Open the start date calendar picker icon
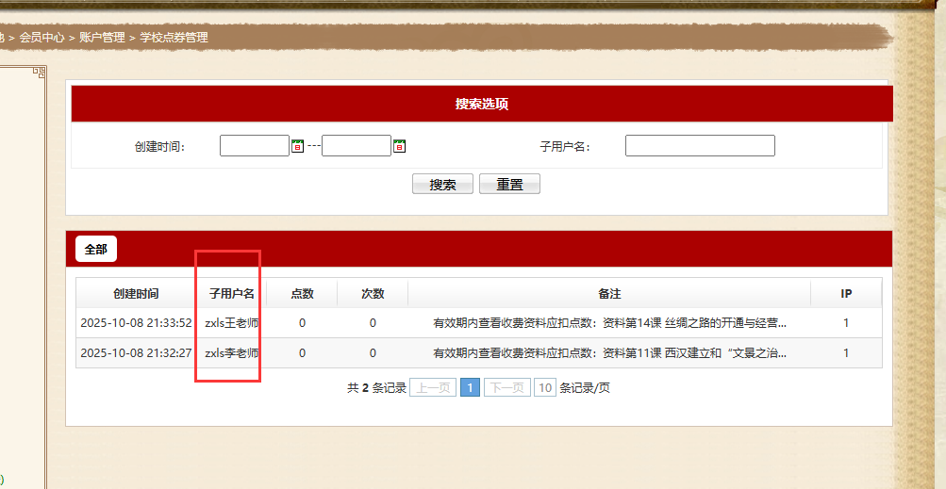 click(x=297, y=146)
